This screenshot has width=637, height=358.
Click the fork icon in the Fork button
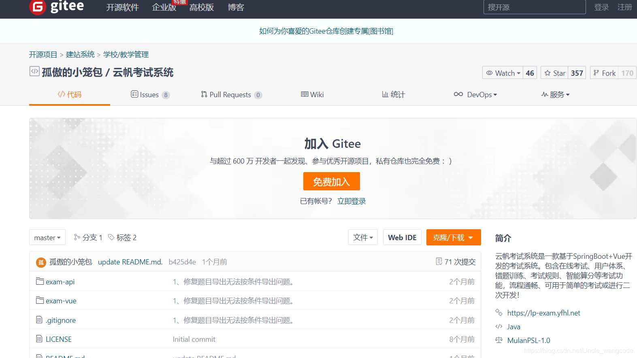coord(596,73)
